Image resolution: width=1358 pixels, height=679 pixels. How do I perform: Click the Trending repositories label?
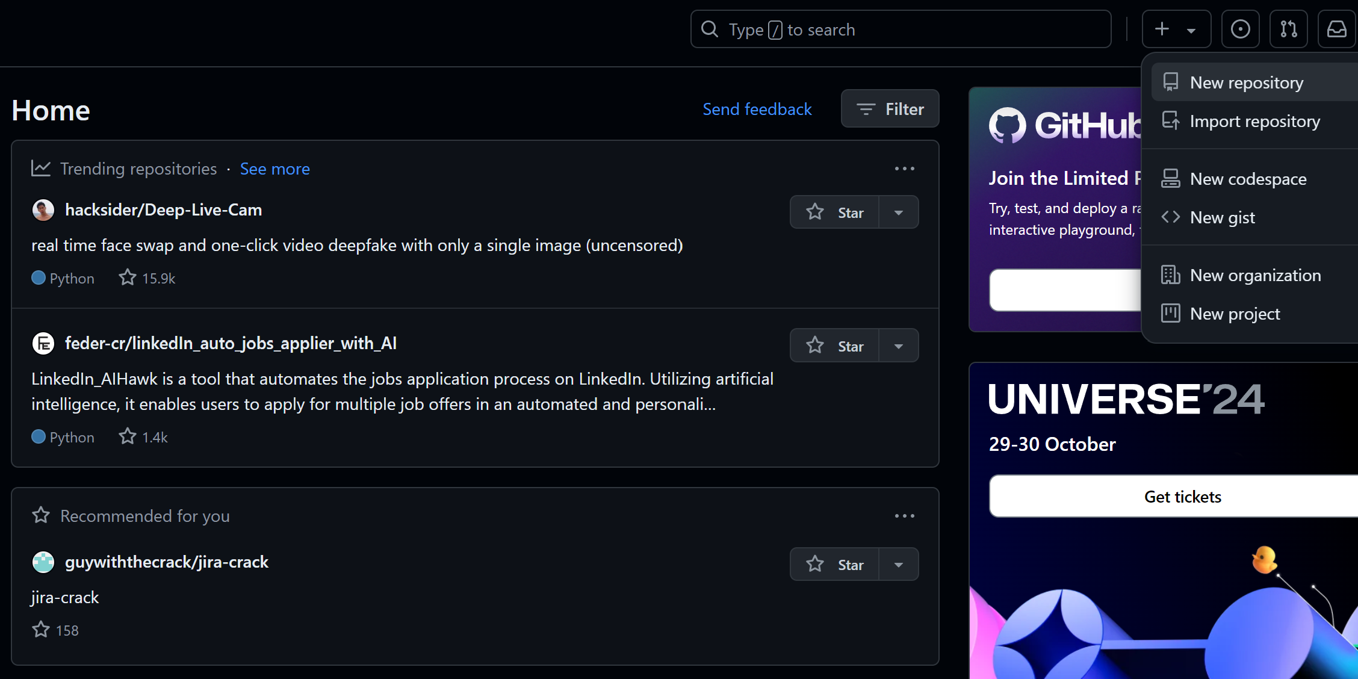click(x=138, y=169)
